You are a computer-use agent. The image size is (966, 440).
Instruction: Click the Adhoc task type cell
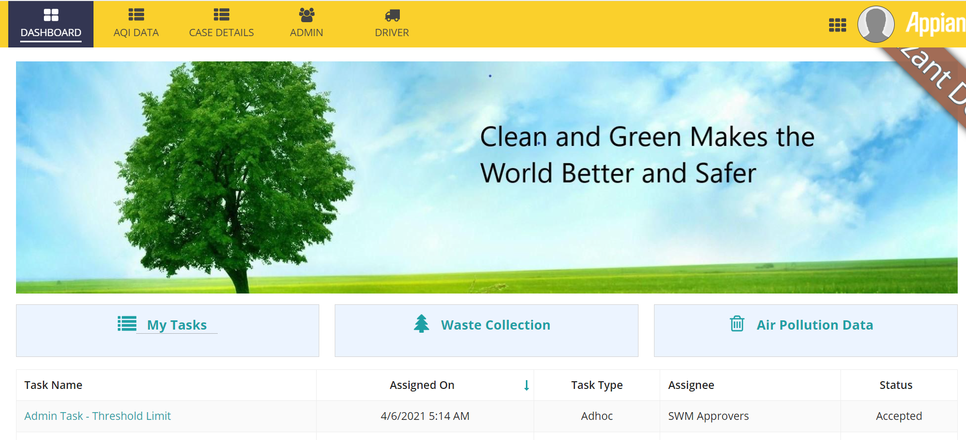coord(597,416)
